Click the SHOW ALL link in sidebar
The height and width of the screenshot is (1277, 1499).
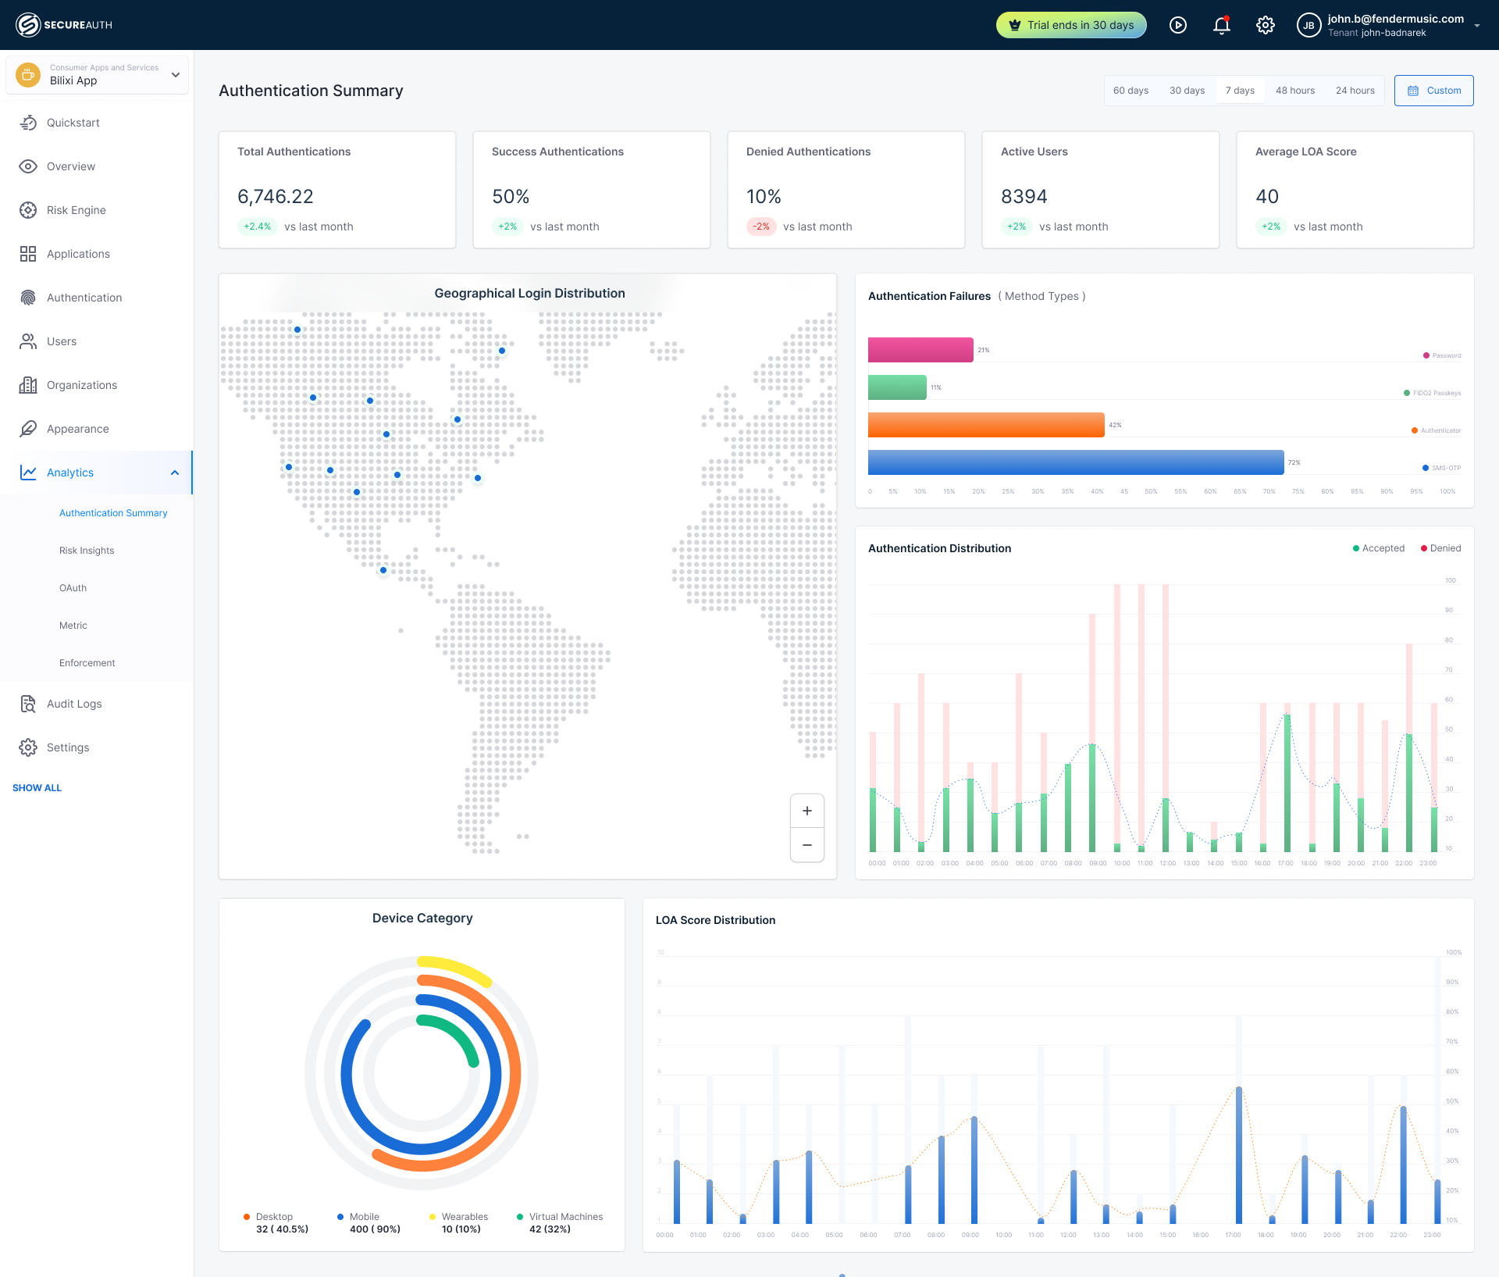coord(37,787)
